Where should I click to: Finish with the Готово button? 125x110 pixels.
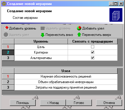[x=79, y=103]
